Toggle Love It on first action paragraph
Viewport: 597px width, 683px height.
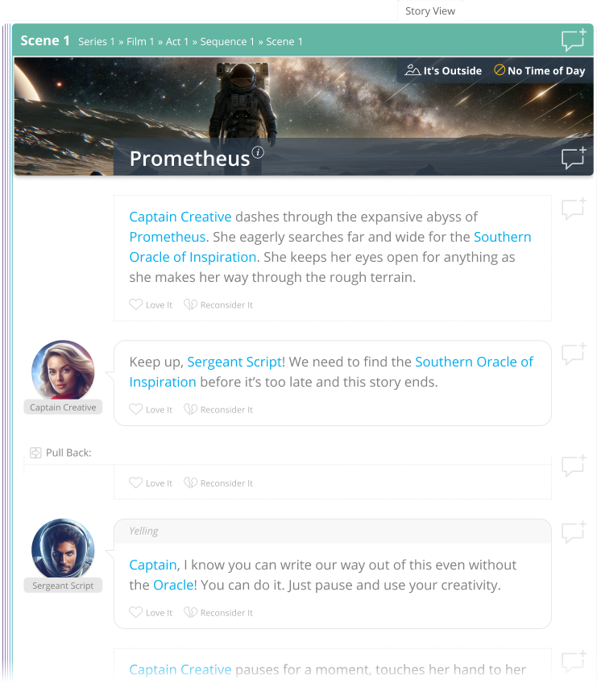(151, 305)
